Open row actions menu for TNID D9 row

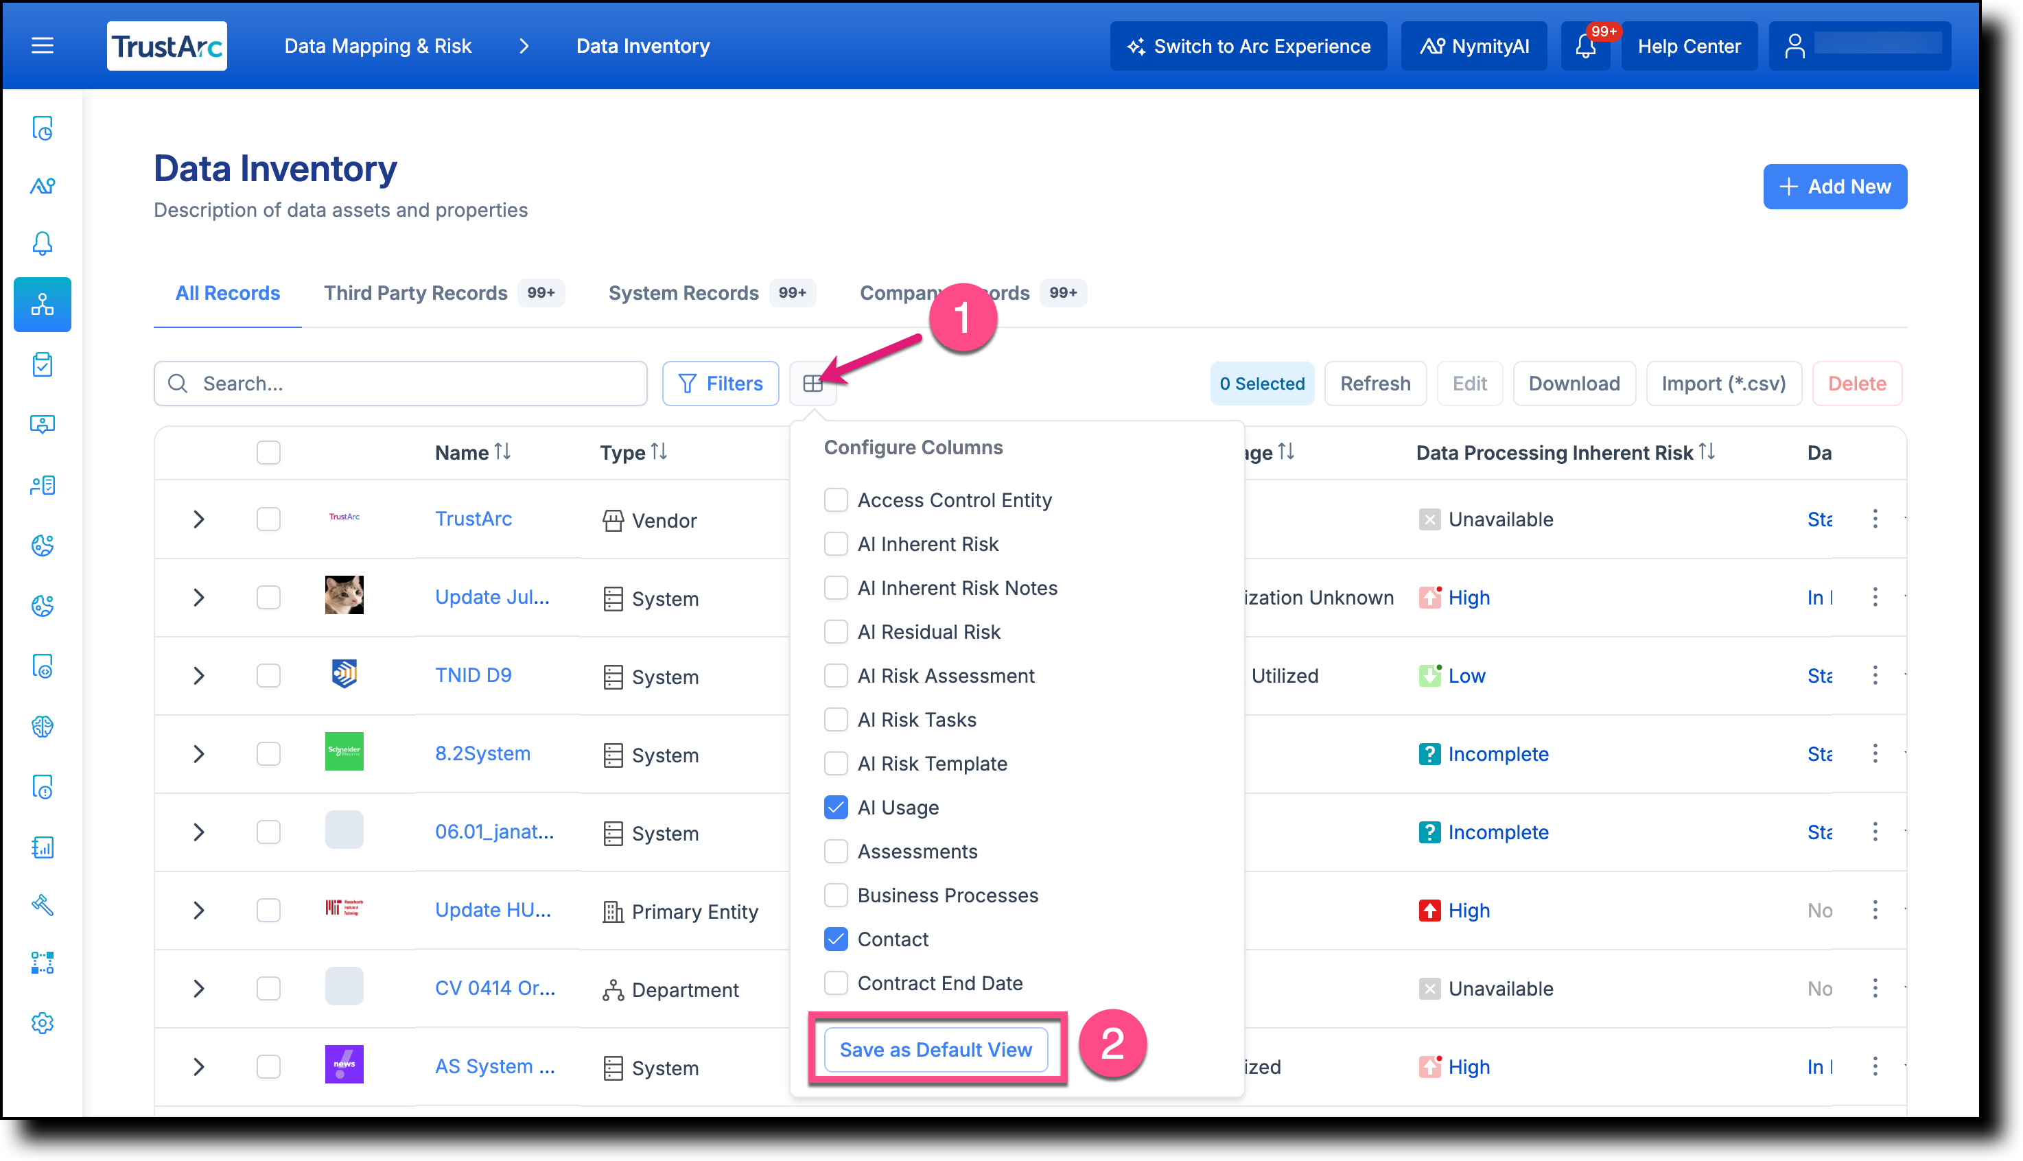pyautogui.click(x=1875, y=675)
